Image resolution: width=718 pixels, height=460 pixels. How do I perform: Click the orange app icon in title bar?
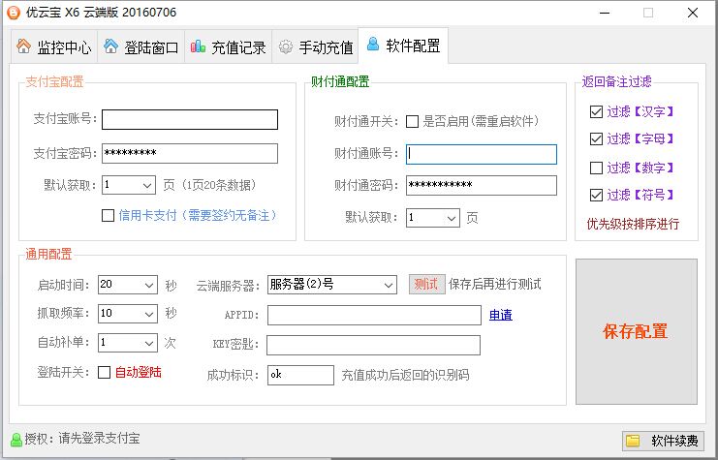coord(14,13)
